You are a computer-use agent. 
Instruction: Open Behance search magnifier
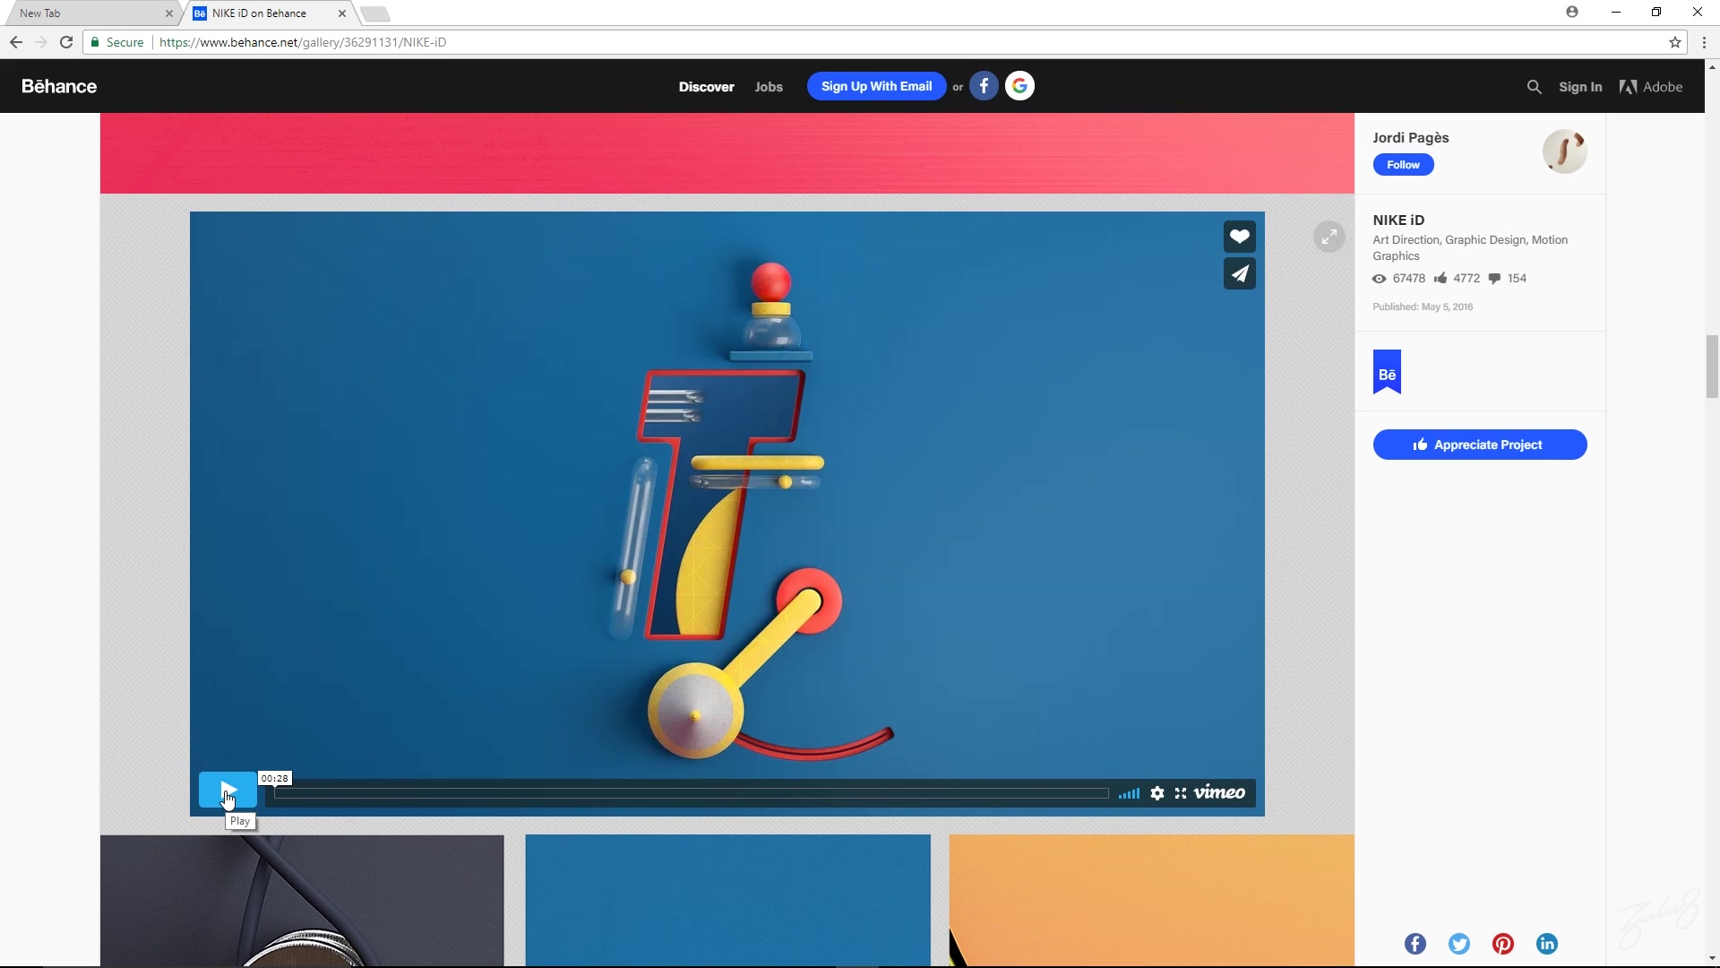[1534, 87]
